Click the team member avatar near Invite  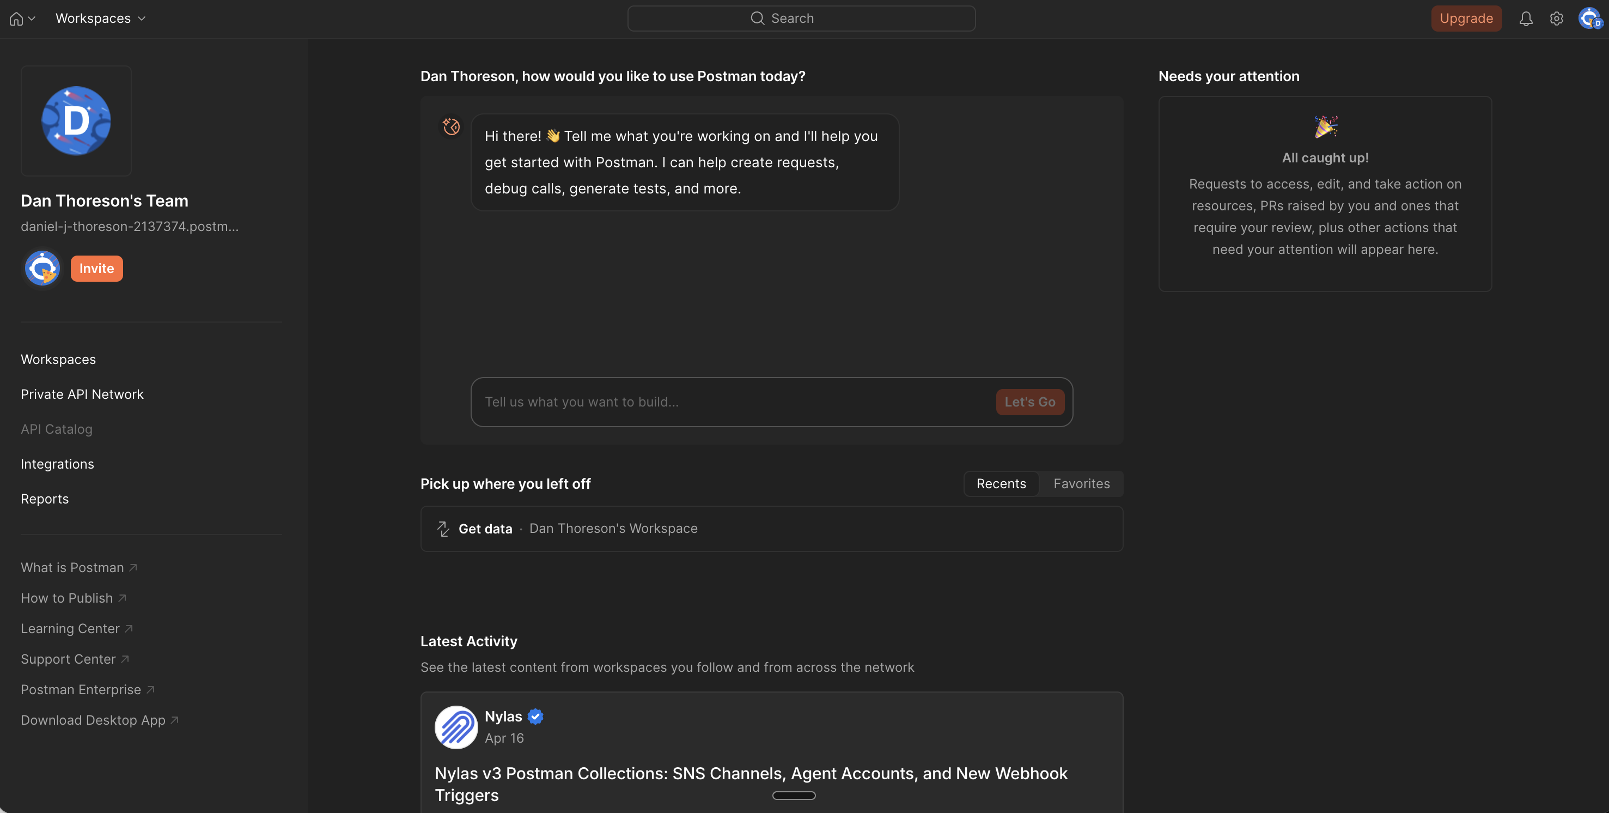[x=41, y=268]
